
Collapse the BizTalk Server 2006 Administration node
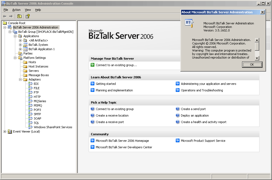tap(5, 27)
